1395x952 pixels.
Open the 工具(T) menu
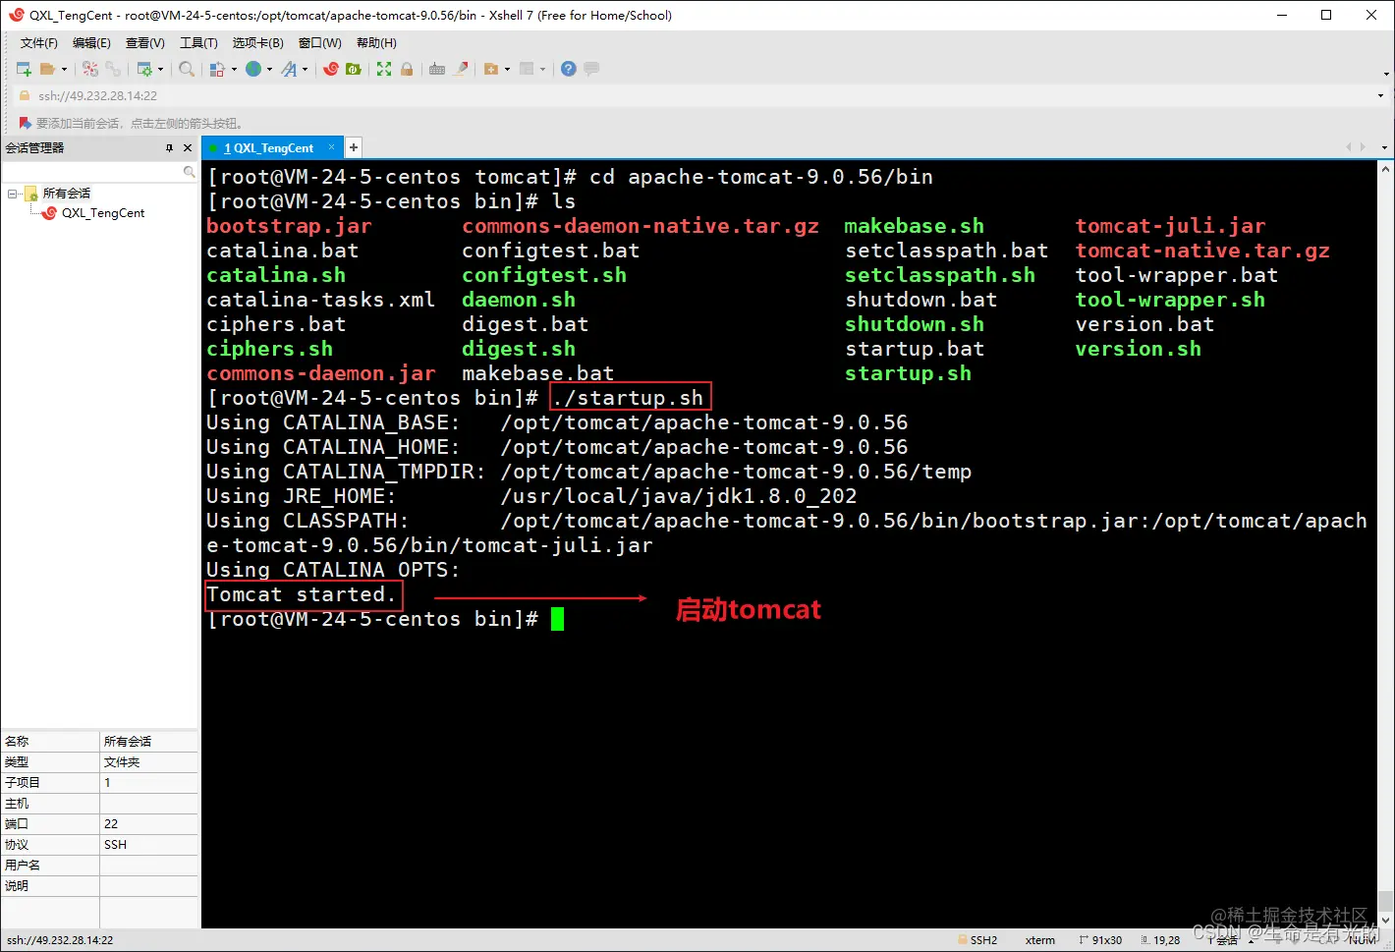tap(198, 43)
